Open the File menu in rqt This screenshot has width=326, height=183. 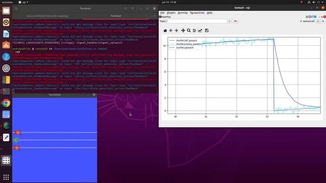pos(162,13)
